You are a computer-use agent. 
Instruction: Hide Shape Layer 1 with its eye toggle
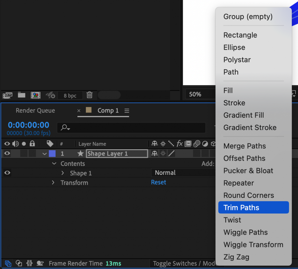point(7,153)
